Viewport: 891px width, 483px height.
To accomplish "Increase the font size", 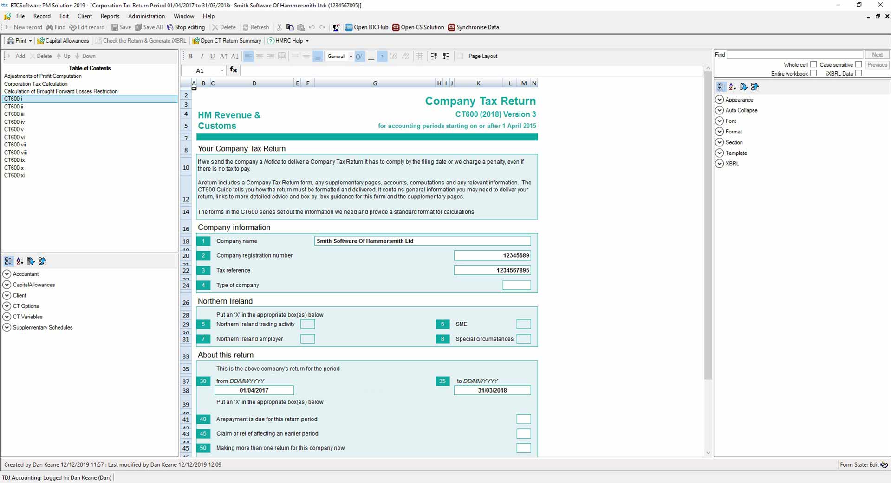I will tap(223, 56).
